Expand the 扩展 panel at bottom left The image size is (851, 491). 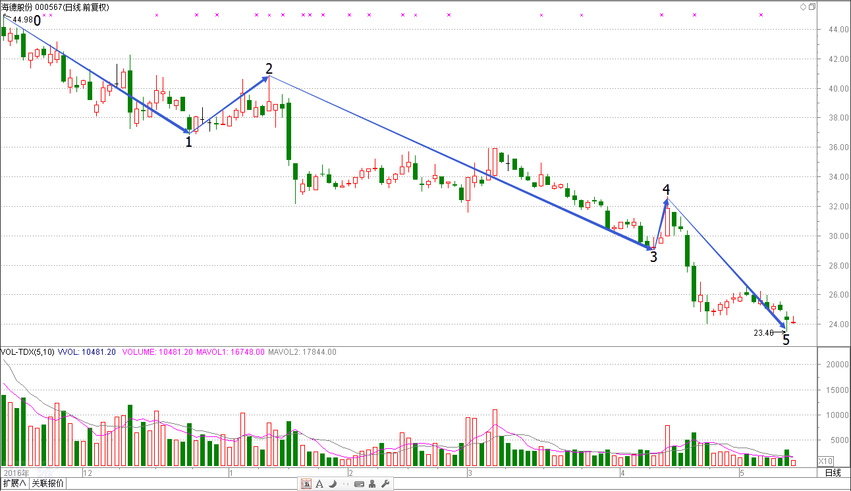tap(14, 484)
